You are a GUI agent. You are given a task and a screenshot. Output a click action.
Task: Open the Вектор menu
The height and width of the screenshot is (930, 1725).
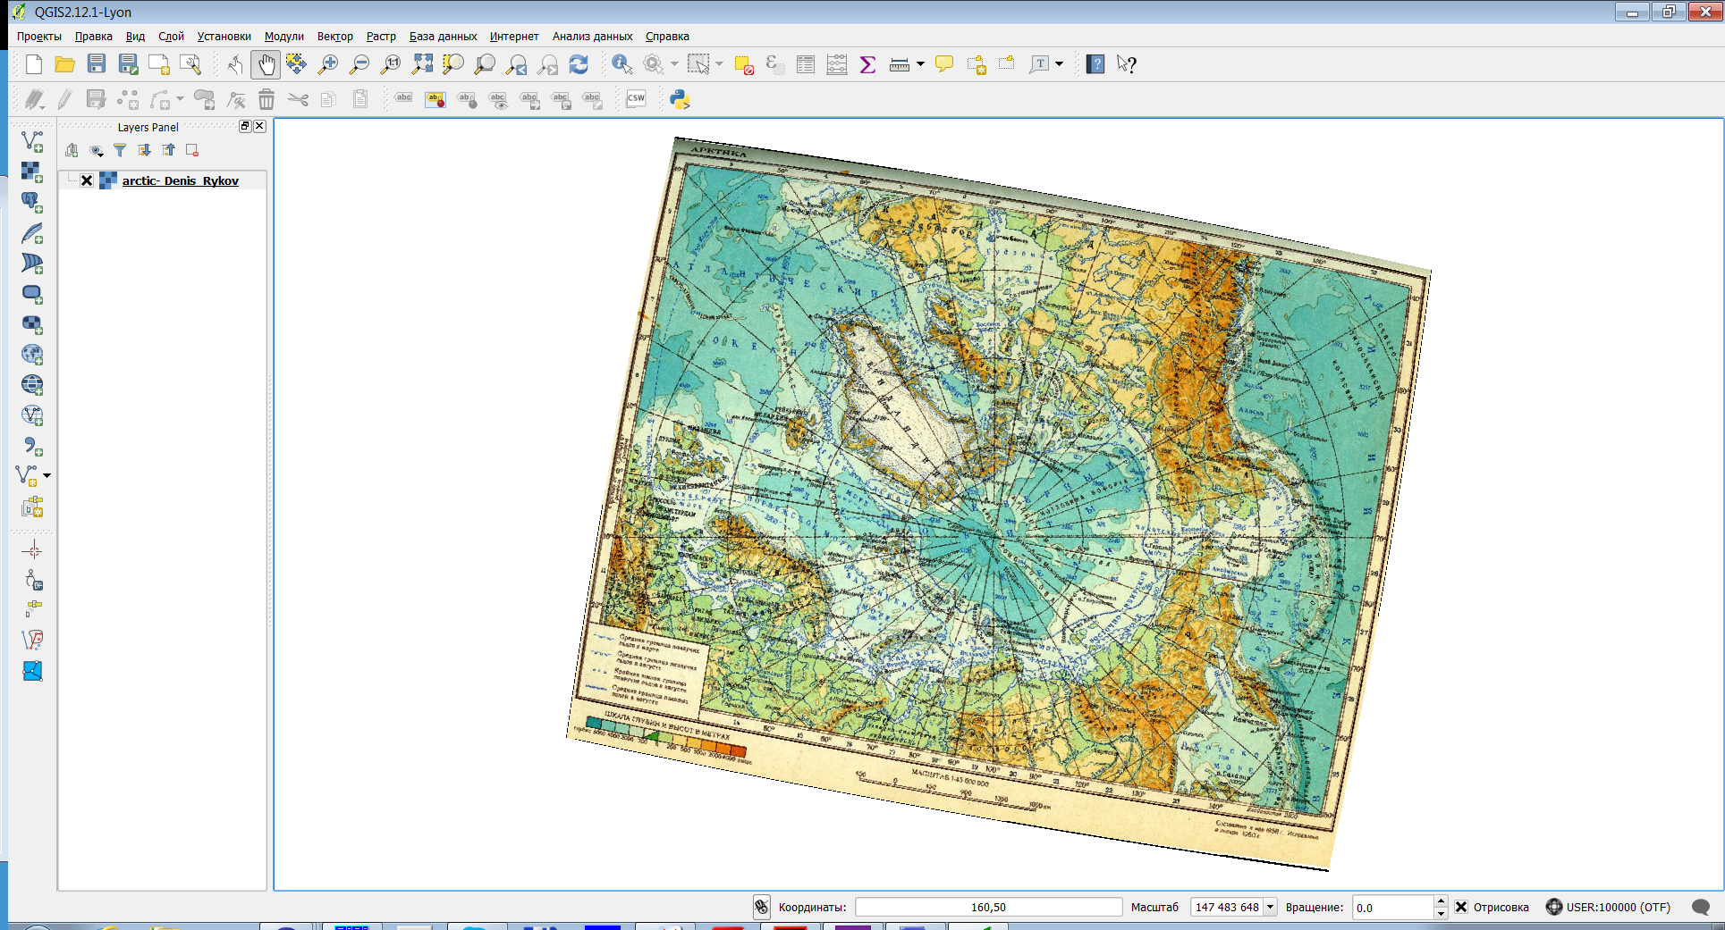click(334, 37)
